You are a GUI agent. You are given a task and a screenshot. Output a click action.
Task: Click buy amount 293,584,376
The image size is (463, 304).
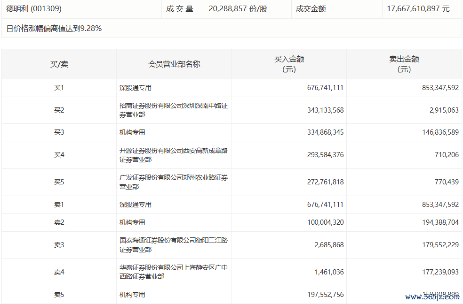(x=325, y=155)
